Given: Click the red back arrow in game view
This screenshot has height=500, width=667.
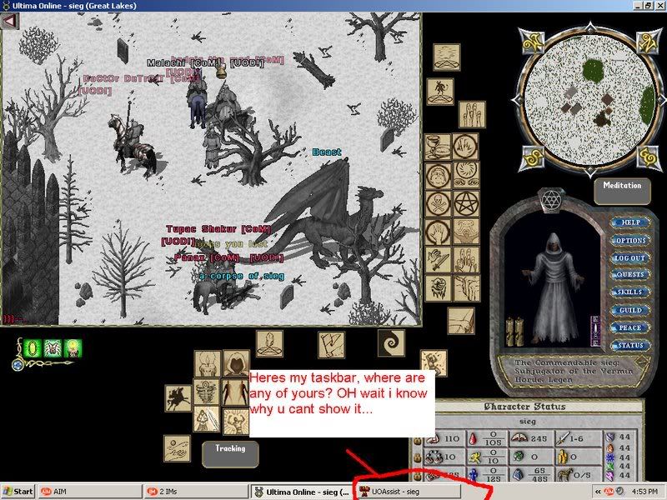Looking at the screenshot, I should (x=10, y=20).
